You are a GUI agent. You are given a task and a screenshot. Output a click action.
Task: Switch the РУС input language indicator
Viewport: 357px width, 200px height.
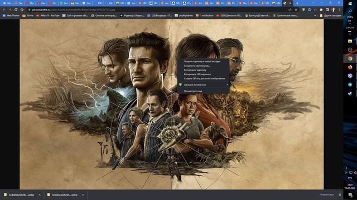[x=350, y=178]
